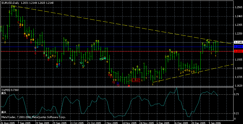Click the 1.2565 price scale label

238,8
